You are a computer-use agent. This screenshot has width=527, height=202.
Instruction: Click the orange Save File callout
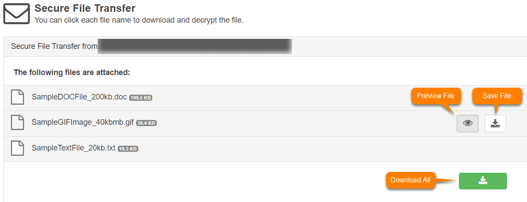[x=497, y=96]
